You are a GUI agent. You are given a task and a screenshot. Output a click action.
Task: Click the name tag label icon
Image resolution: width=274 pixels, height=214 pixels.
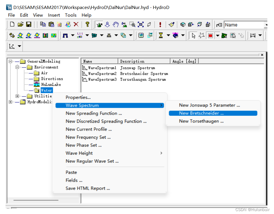[x=219, y=25]
